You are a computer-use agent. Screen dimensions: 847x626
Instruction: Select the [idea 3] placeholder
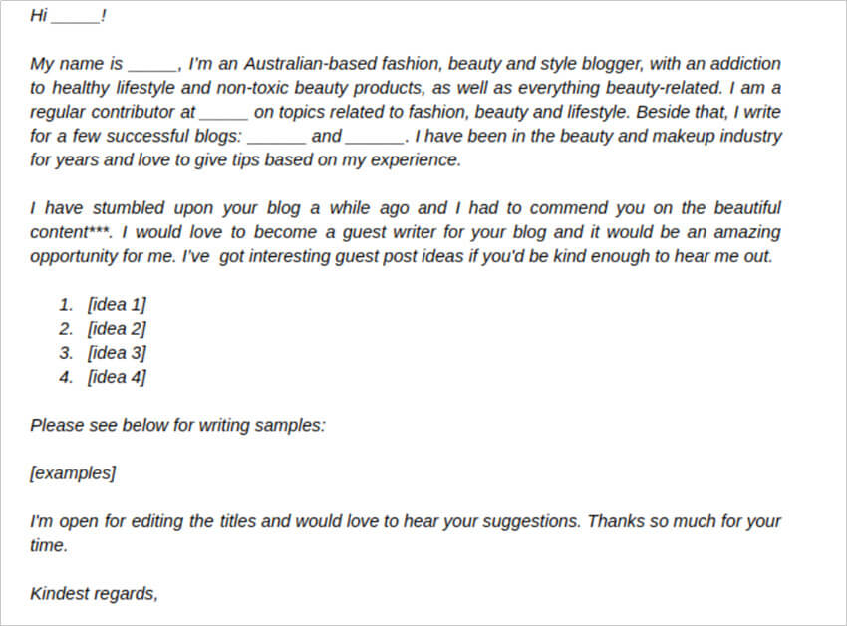point(117,353)
